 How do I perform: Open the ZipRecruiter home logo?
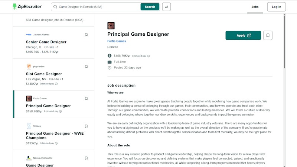pyautogui.click(x=27, y=7)
